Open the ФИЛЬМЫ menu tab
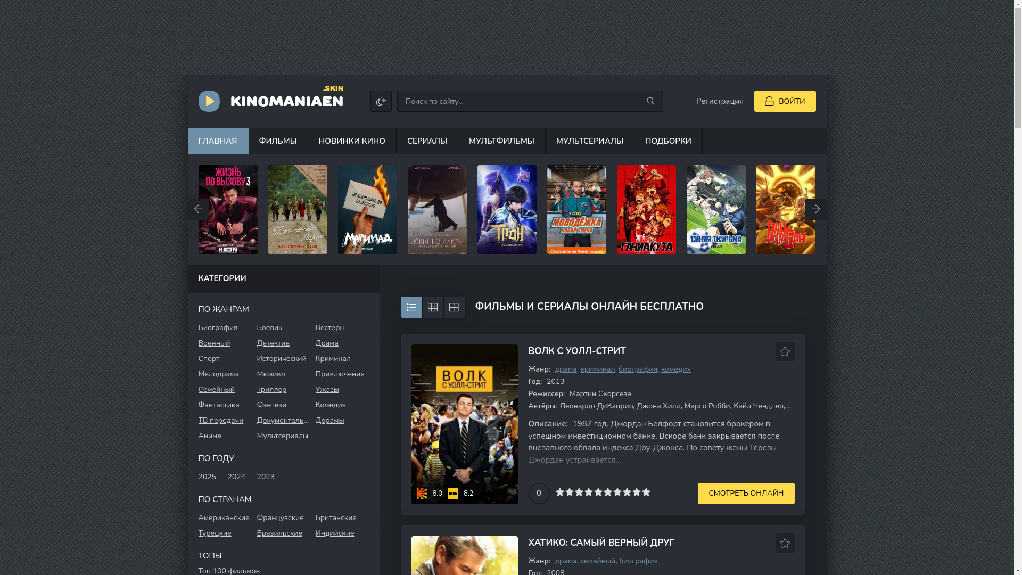The image size is (1022, 575). click(278, 141)
